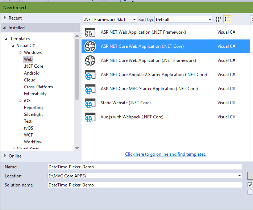Image resolution: width=253 pixels, height=210 pixels.
Task: Toggle the checked checkbox beside Solution name
Action: point(250,185)
